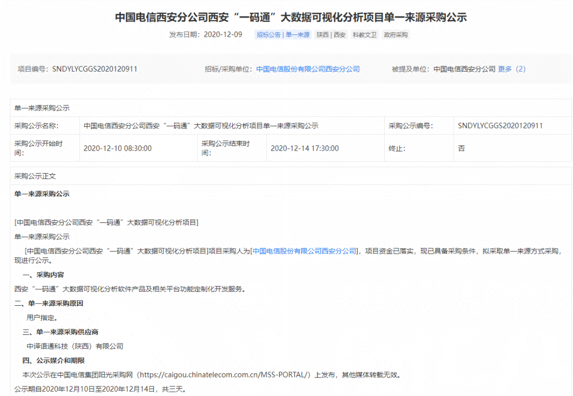This screenshot has width=573, height=396.
Task: Click the 招标公告 | 单一来源 tag
Action: (283, 35)
